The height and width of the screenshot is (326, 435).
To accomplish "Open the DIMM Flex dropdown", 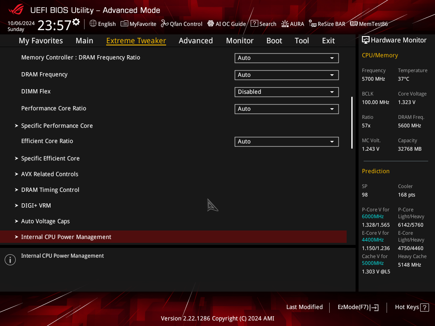I will pos(287,92).
